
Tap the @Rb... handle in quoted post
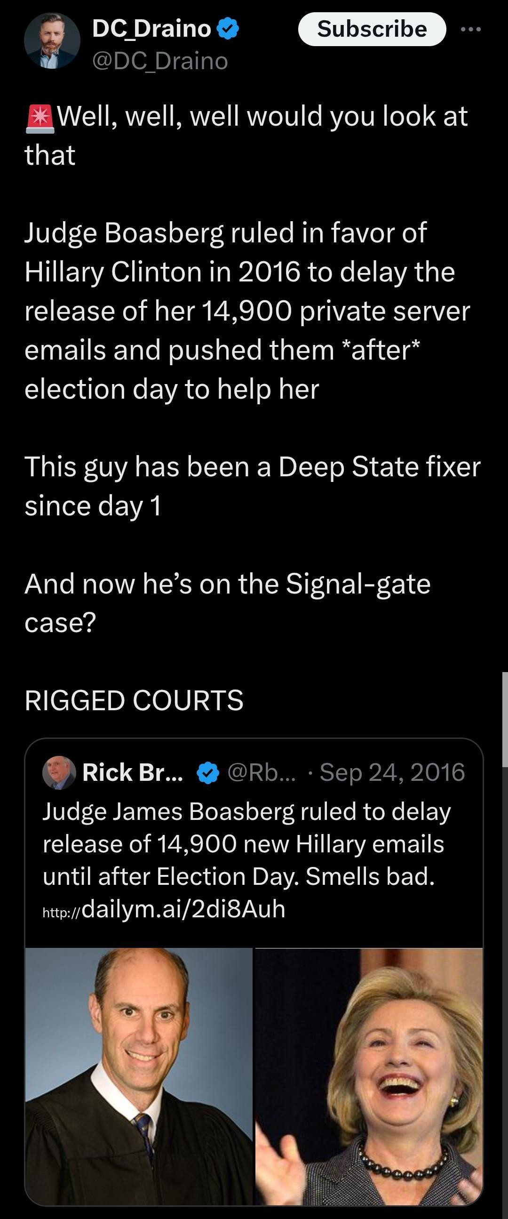[x=262, y=773]
